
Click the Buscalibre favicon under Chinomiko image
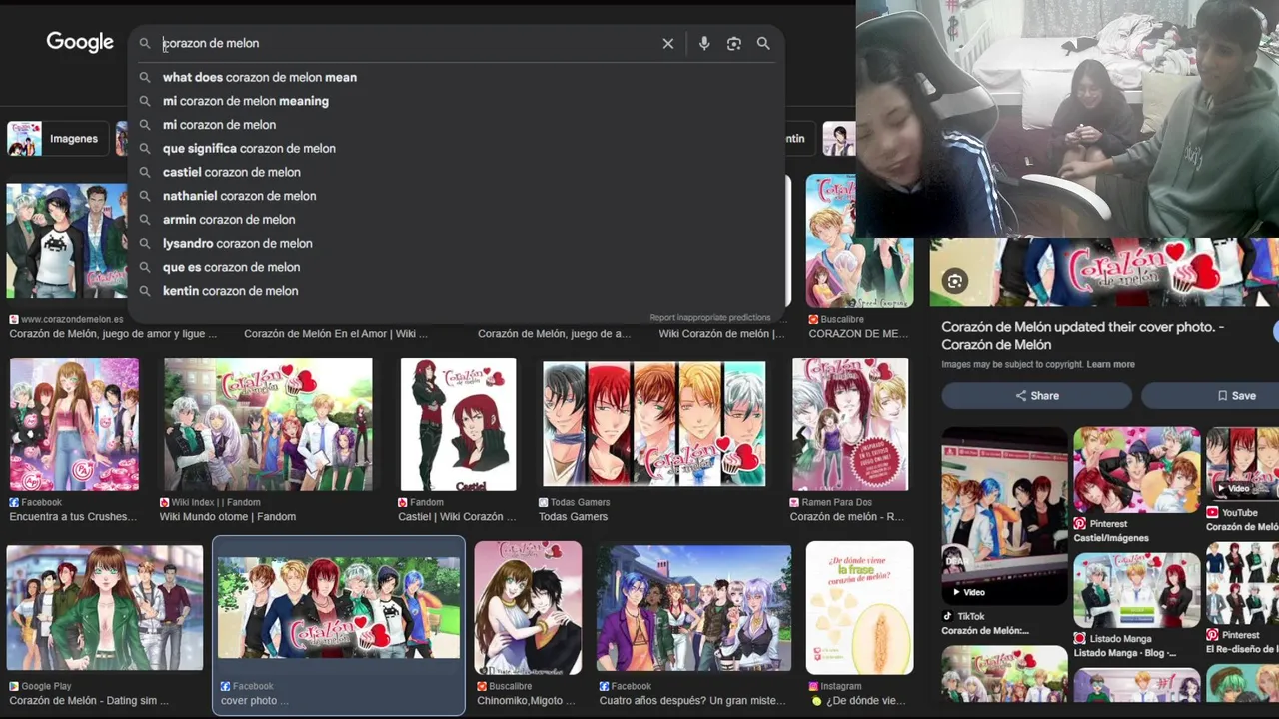tap(482, 687)
